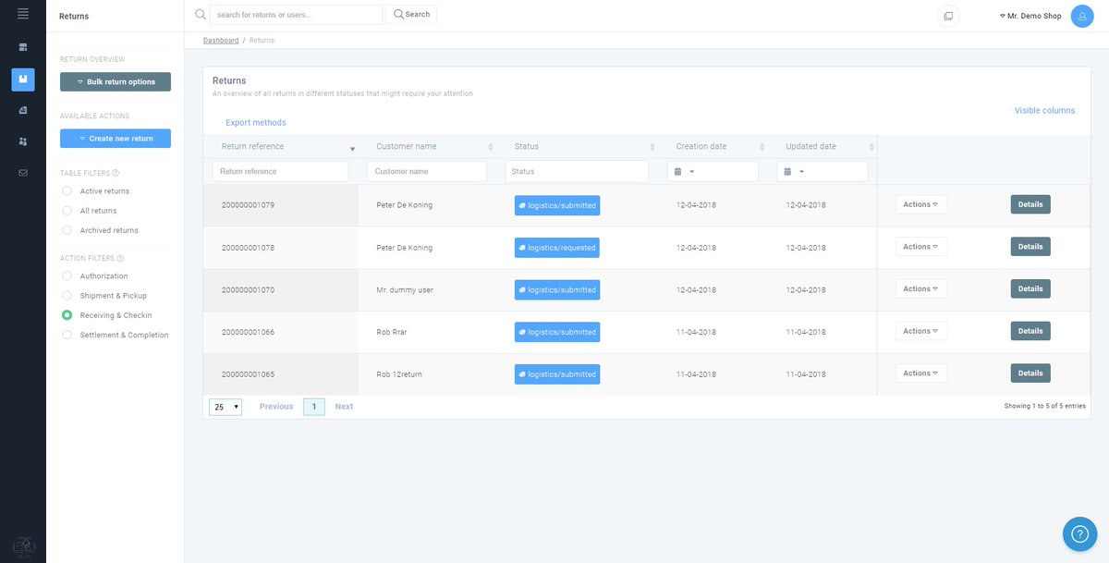
Task: Click the Search button
Action: pos(411,15)
